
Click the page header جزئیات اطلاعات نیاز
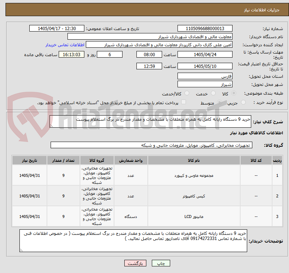pos(261,10)
